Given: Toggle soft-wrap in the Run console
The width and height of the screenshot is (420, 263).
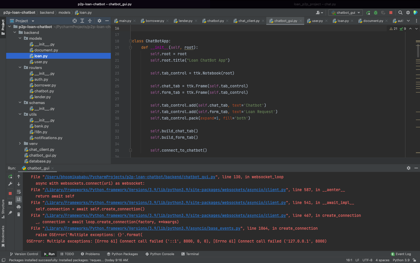Looking at the screenshot, I should click(x=19, y=192).
